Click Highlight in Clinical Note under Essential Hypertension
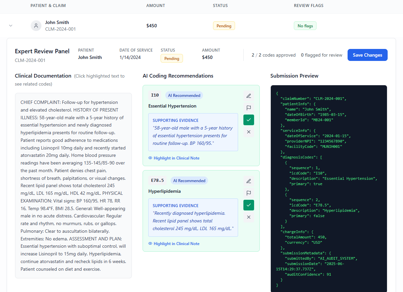 [x=174, y=158]
